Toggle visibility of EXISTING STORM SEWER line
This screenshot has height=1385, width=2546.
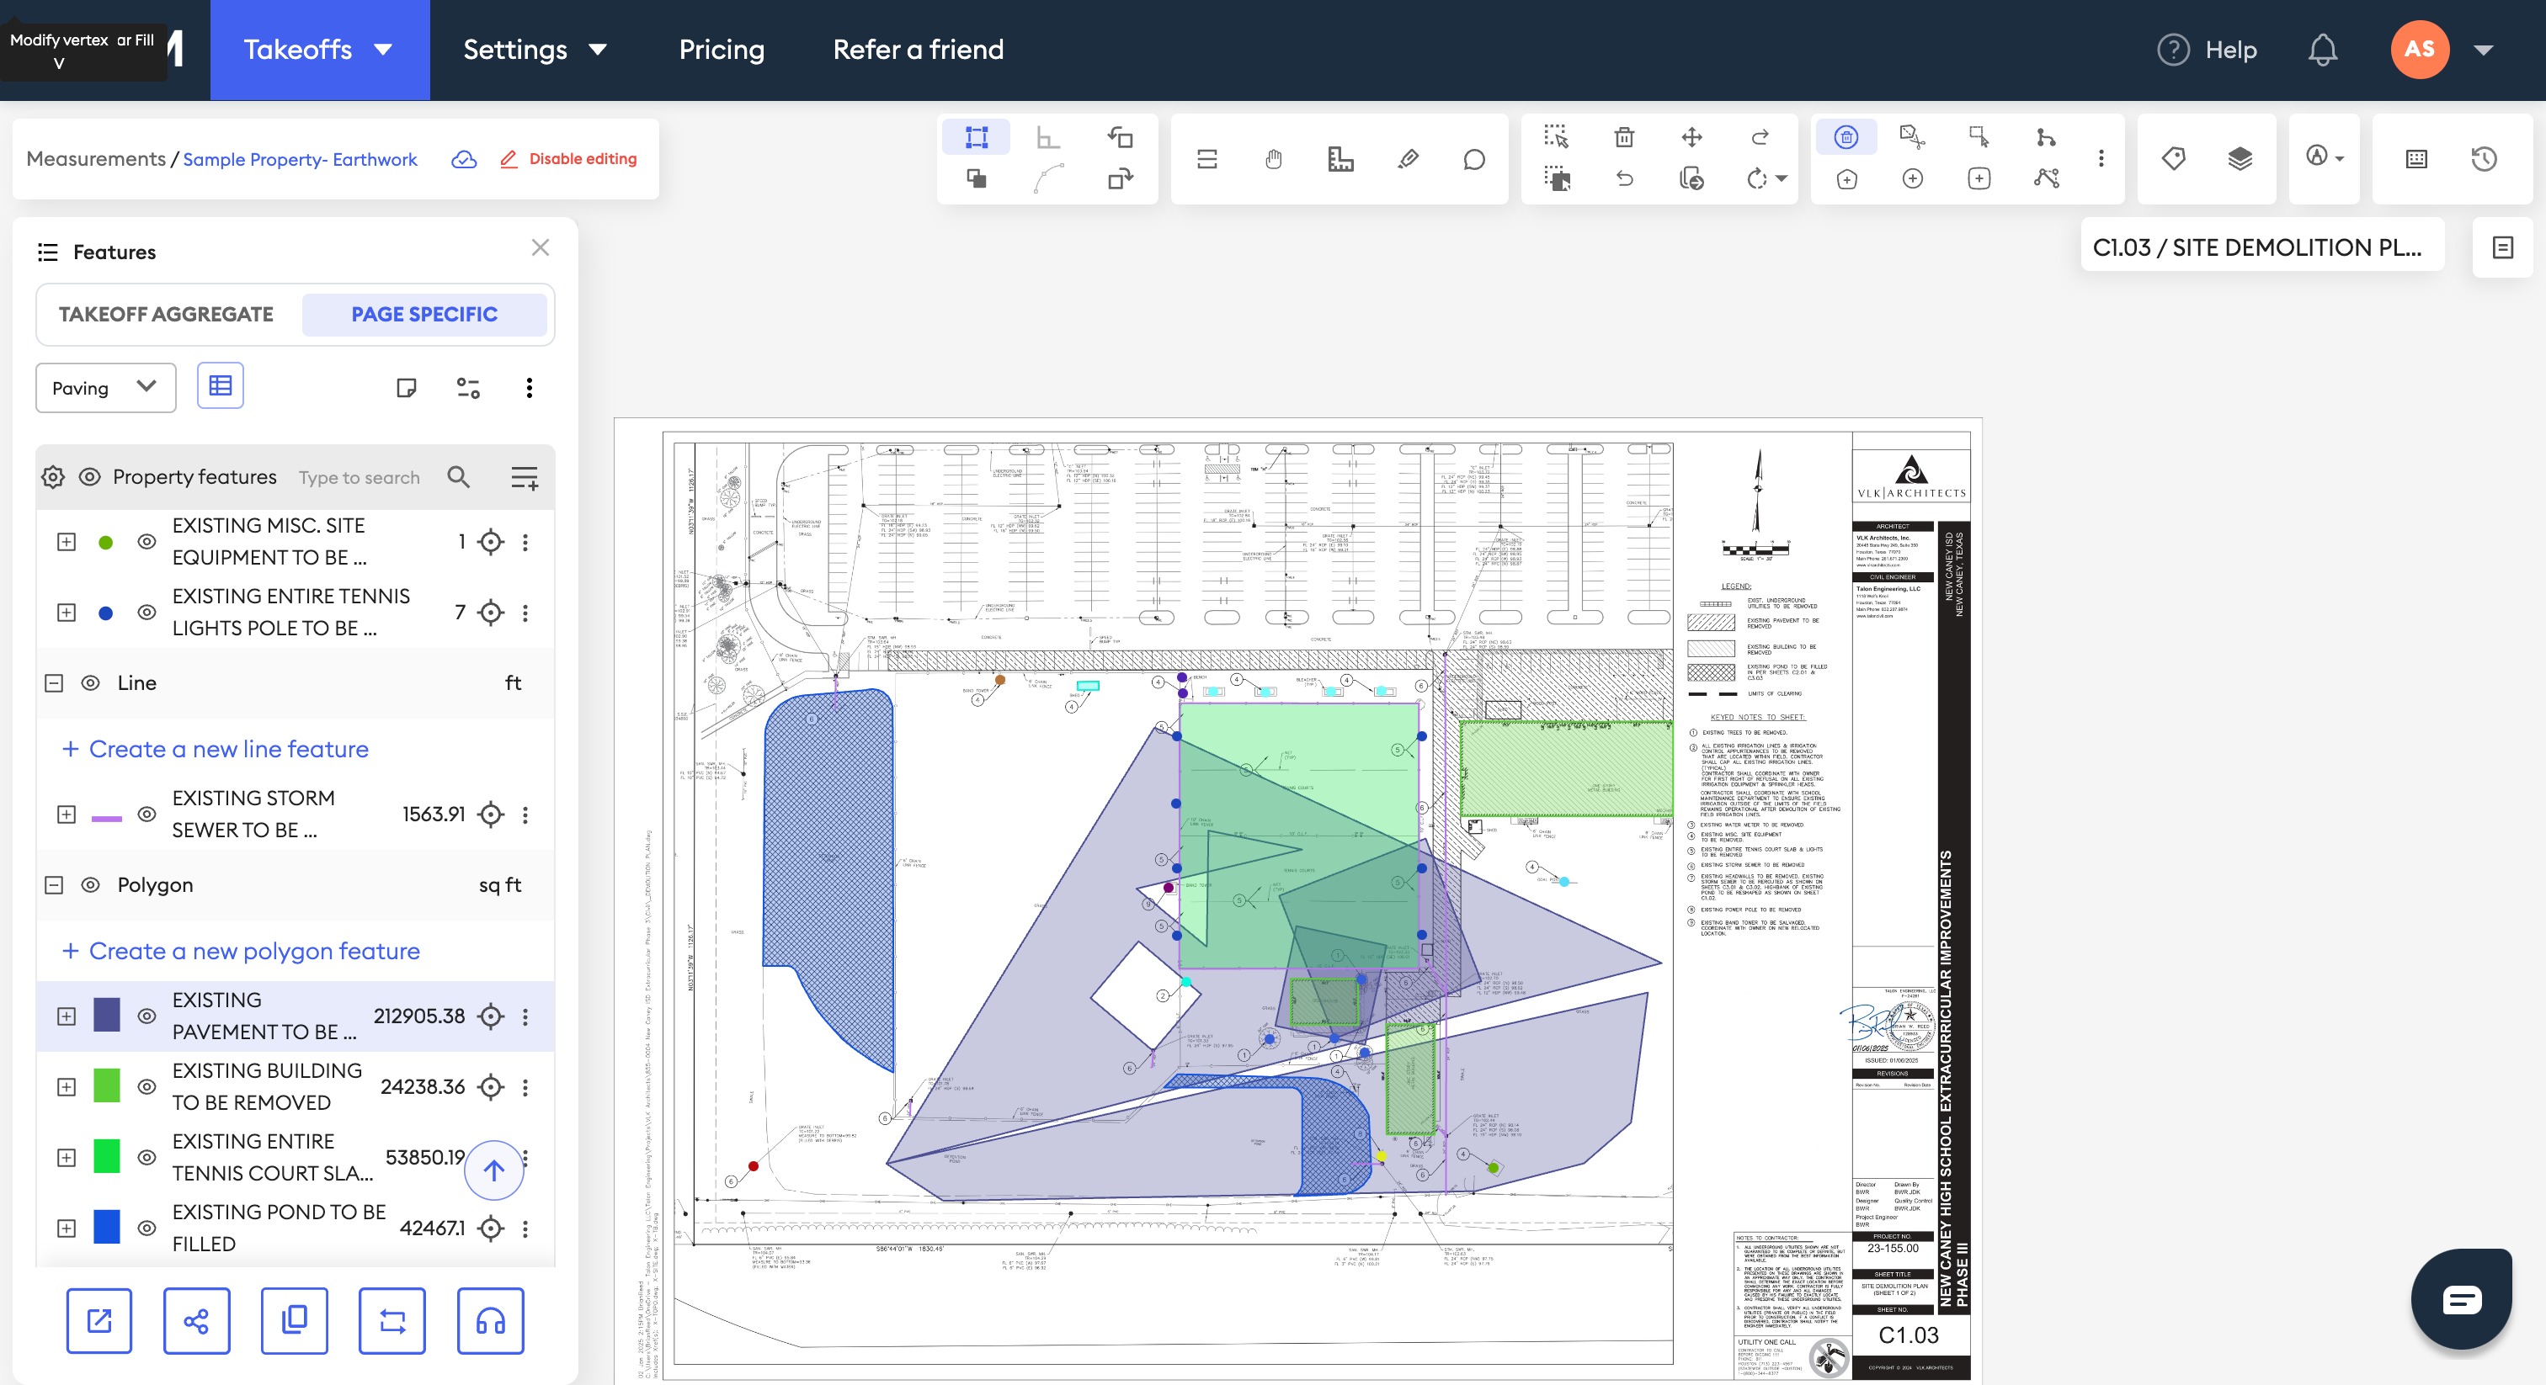coord(146,814)
